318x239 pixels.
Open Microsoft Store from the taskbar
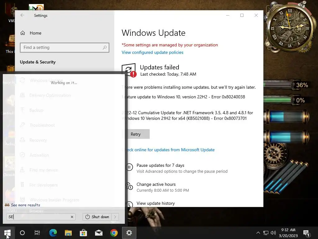coord(83,233)
